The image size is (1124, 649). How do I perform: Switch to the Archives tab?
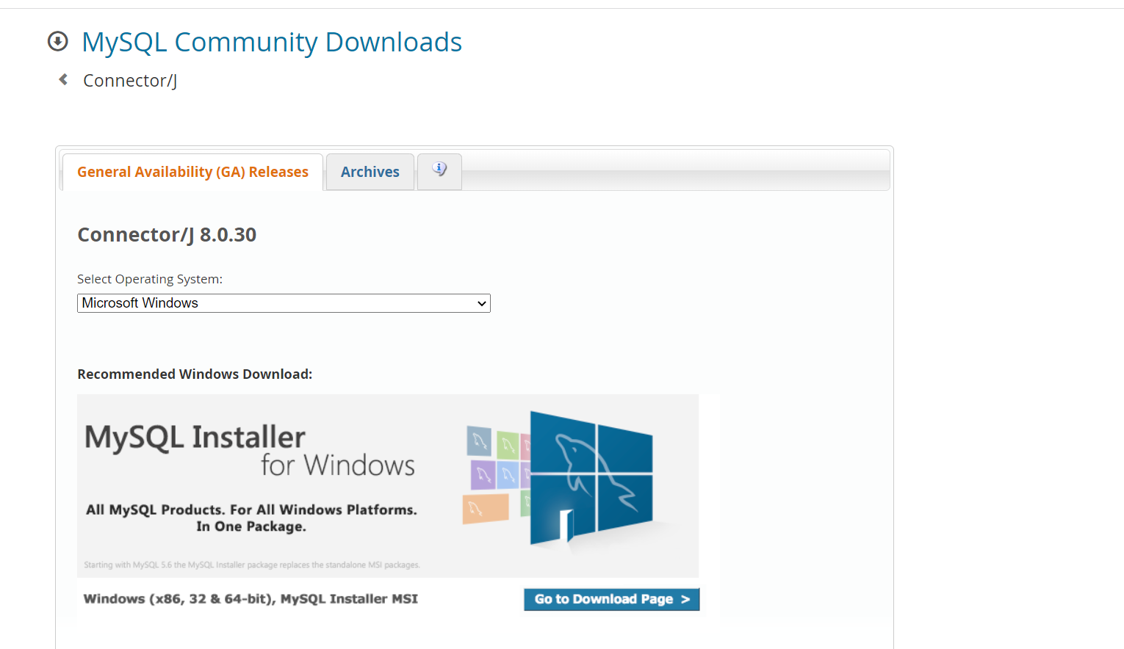tap(370, 172)
